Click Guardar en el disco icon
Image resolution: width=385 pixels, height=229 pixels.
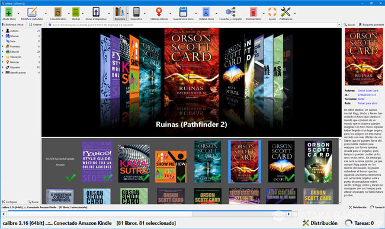pyautogui.click(x=183, y=12)
